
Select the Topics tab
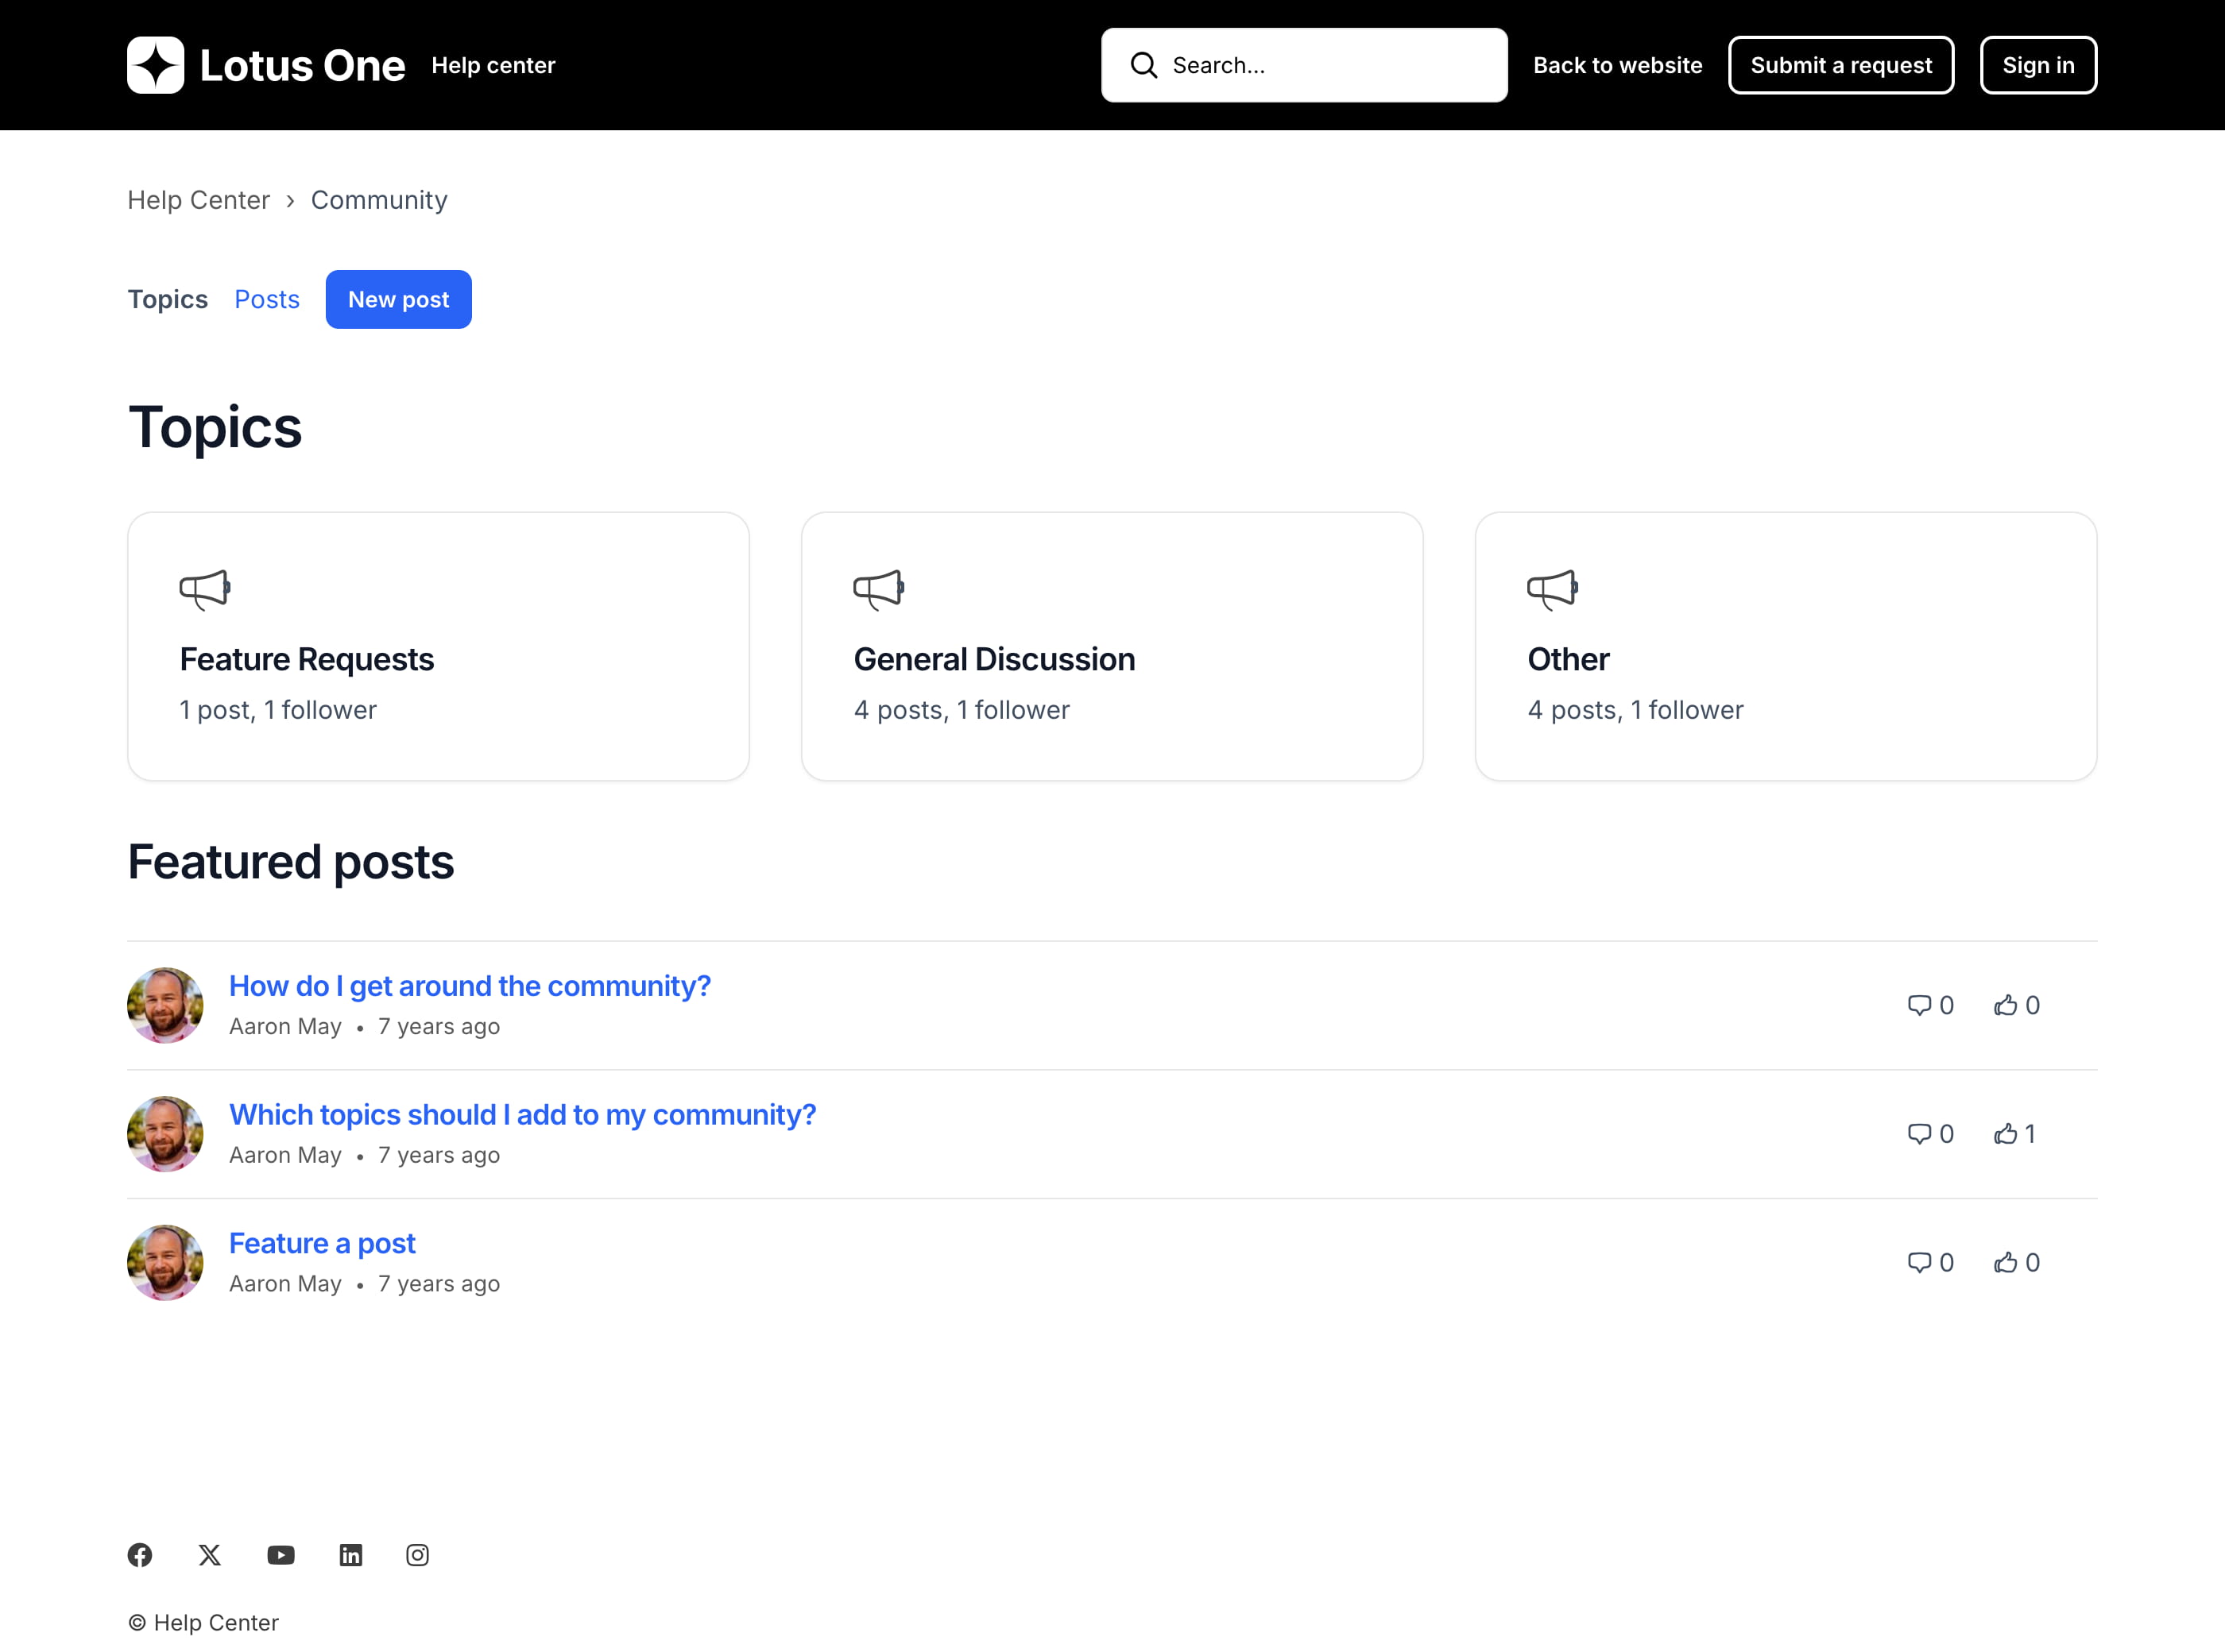click(167, 299)
